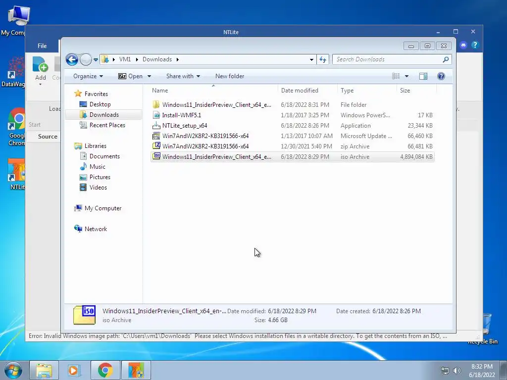Open the Share with menu
This screenshot has height=380, width=507.
183,76
